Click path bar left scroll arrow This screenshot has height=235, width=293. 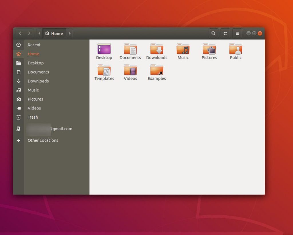pos(39,33)
